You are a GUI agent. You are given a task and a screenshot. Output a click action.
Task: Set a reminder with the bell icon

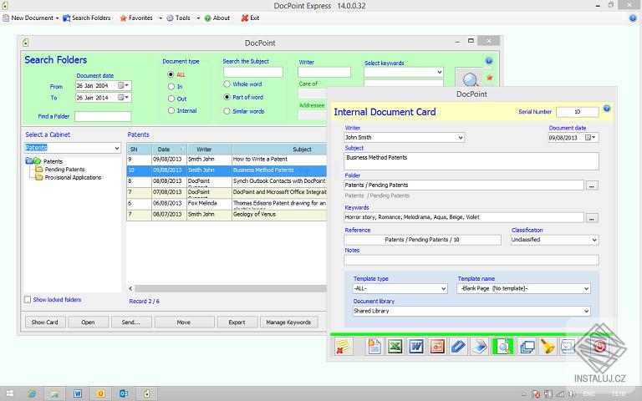(x=547, y=347)
